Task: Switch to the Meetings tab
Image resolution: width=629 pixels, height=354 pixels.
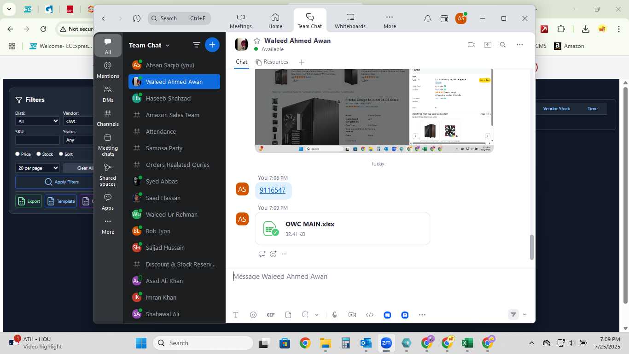Action: (x=241, y=21)
